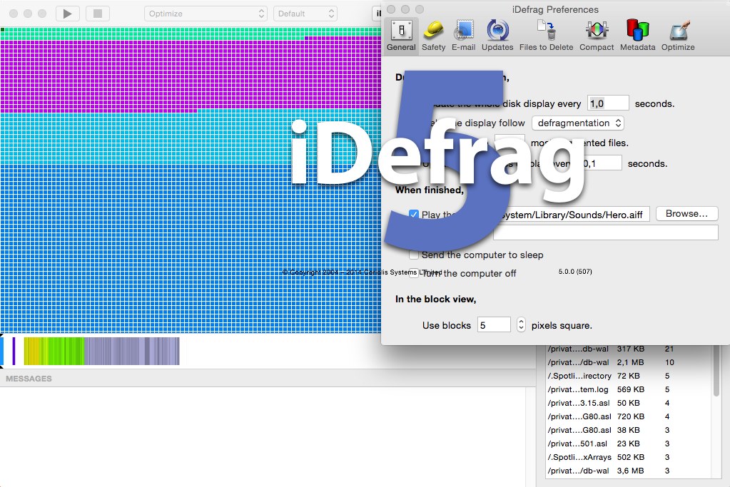
Task: Select the /privat....G80.asl 720 KB row
Action: 629,416
